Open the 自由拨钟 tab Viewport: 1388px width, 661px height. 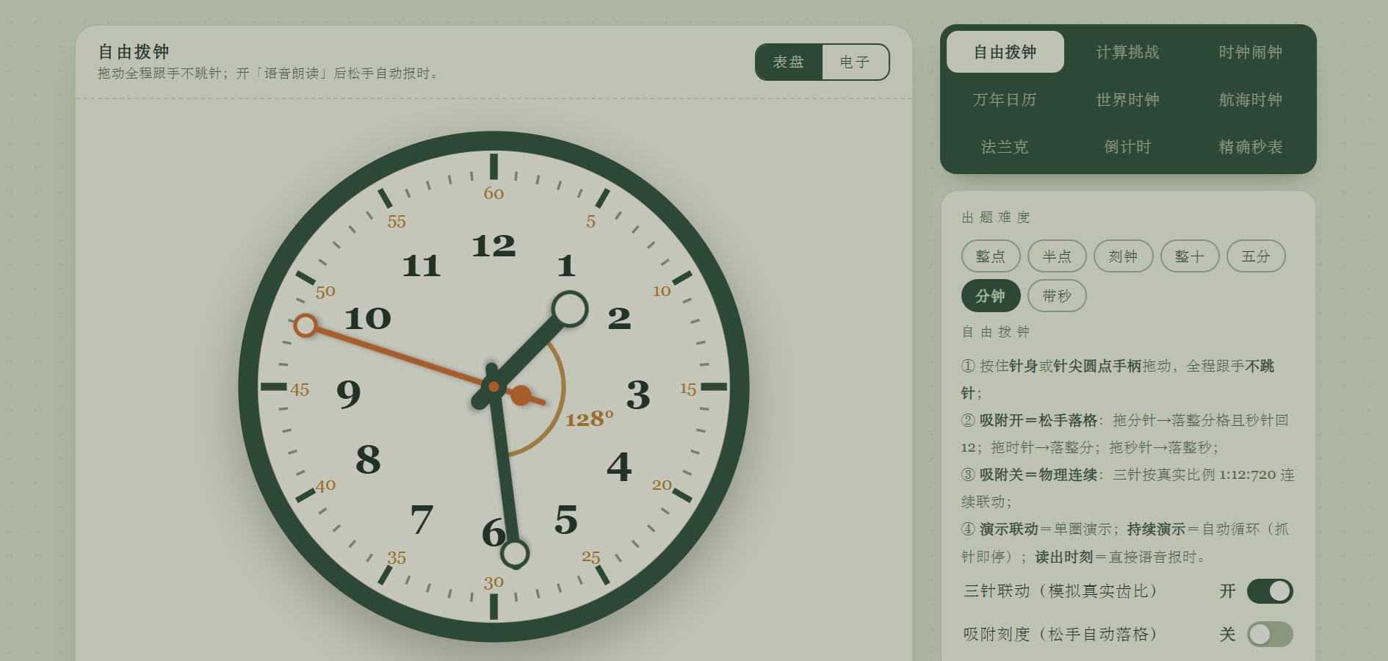tap(1005, 52)
